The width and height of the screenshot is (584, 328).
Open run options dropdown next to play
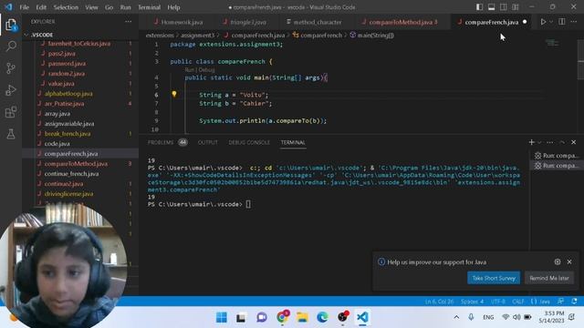(551, 22)
